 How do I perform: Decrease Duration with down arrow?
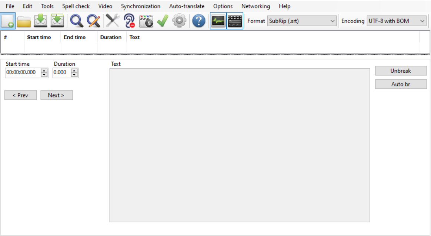74,75
